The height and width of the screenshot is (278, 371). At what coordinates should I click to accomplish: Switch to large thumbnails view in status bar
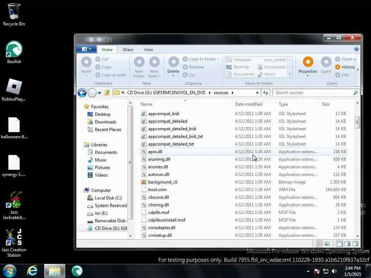pyautogui.click(x=327, y=244)
